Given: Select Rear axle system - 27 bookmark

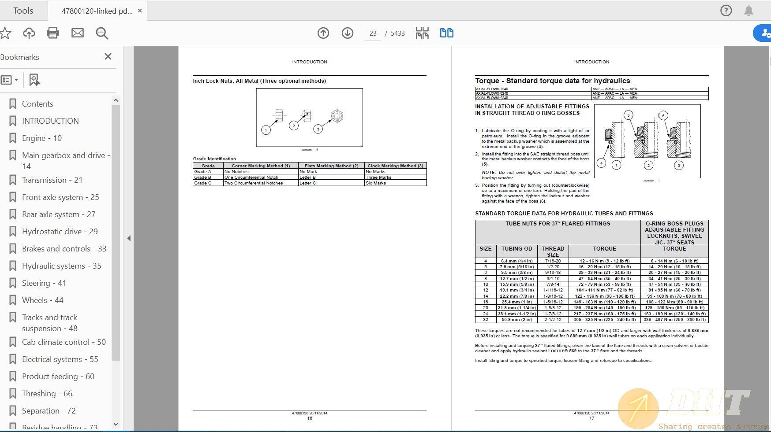Looking at the screenshot, I should (59, 214).
